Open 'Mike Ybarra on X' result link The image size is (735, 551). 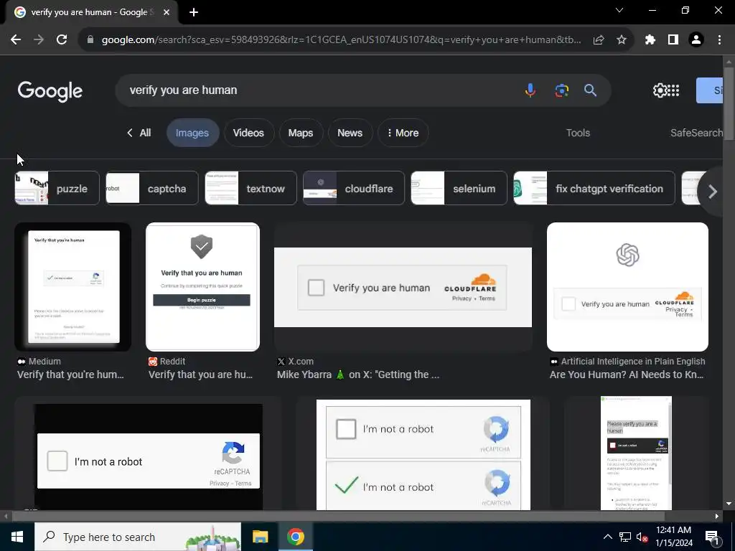(358, 375)
